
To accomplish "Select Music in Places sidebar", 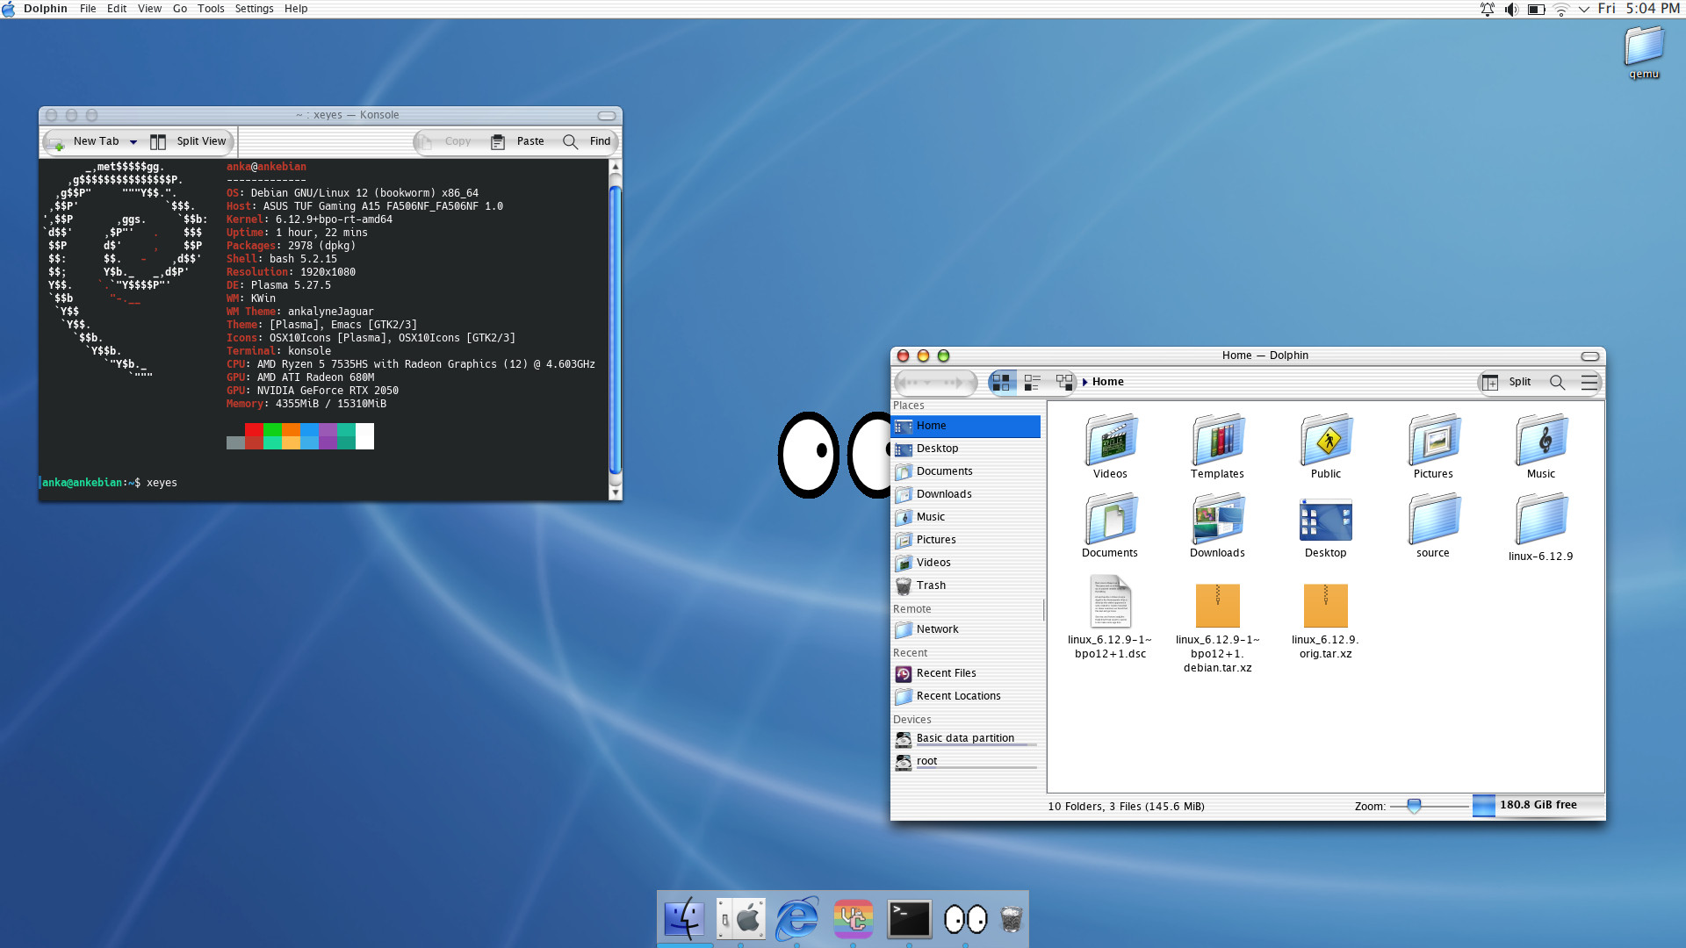I will (x=966, y=517).
